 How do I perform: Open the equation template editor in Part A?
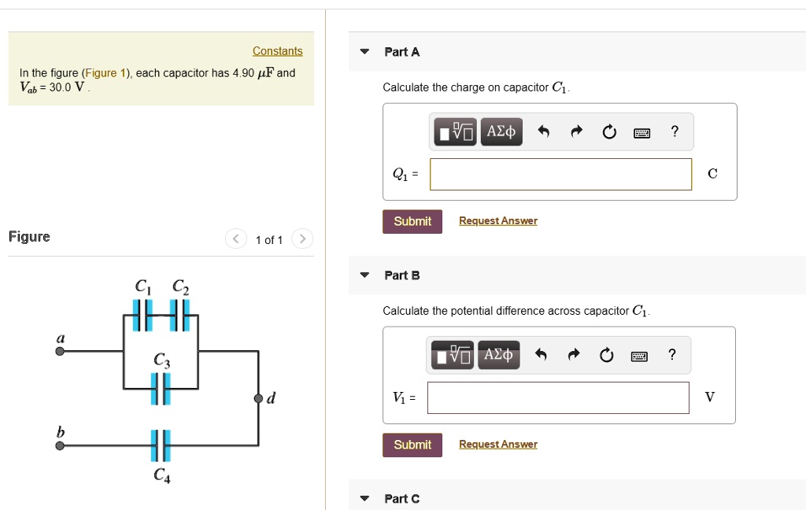(x=454, y=131)
